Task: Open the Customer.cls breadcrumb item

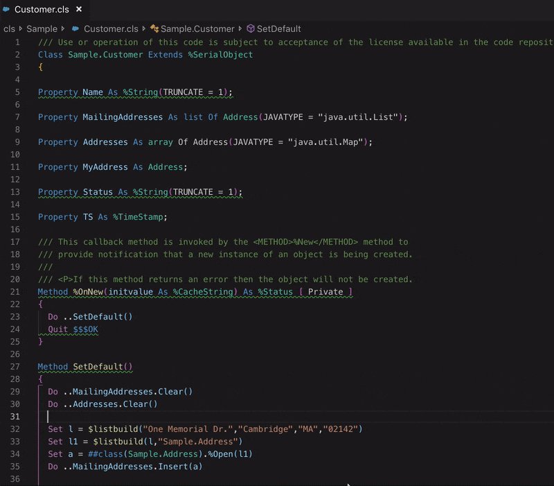Action: tap(111, 29)
